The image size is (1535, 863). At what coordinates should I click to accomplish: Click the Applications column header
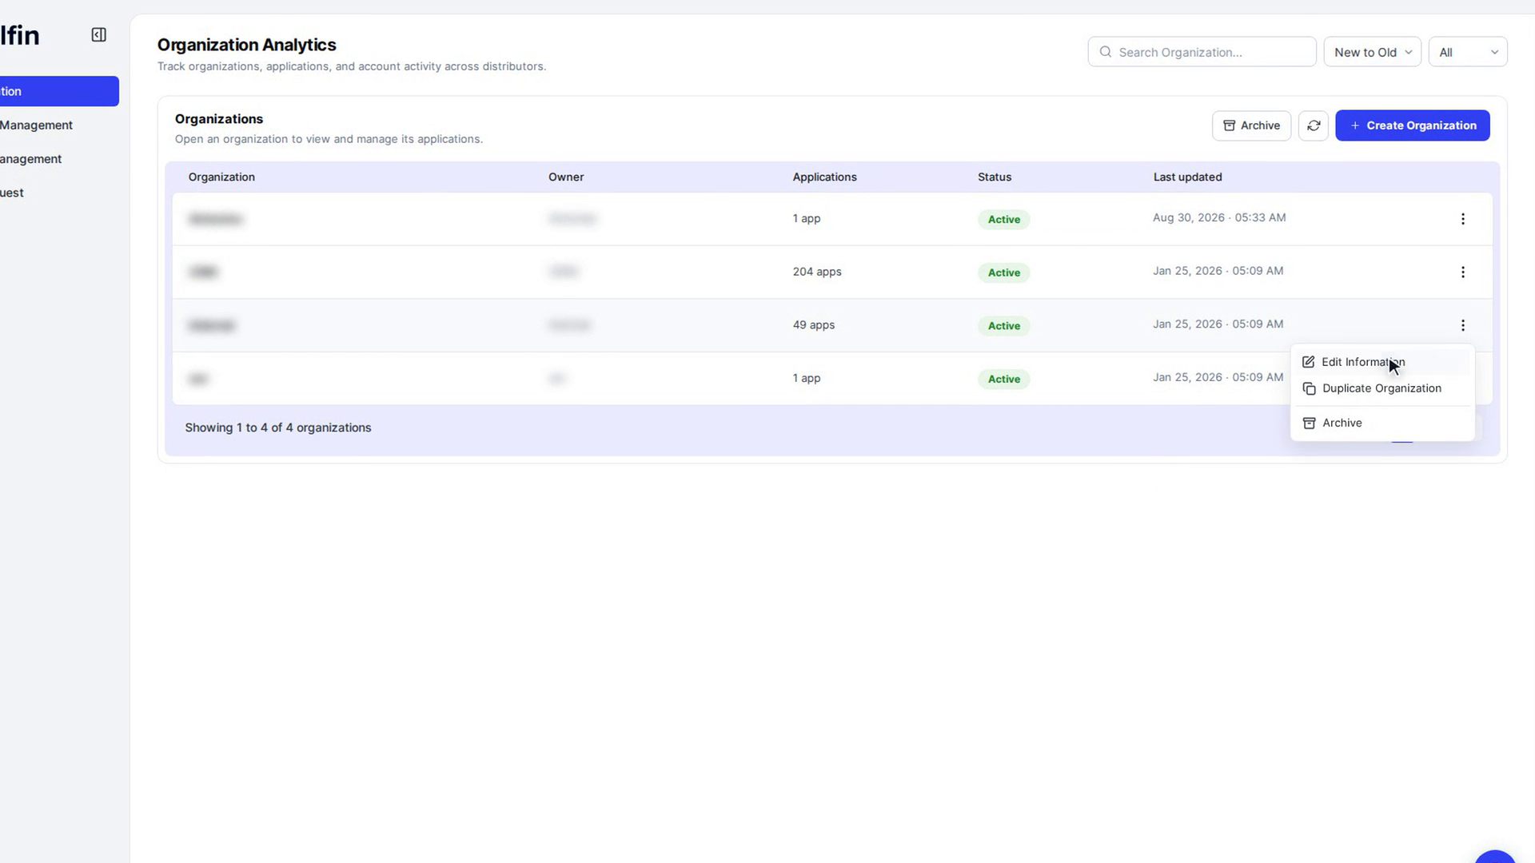824,177
